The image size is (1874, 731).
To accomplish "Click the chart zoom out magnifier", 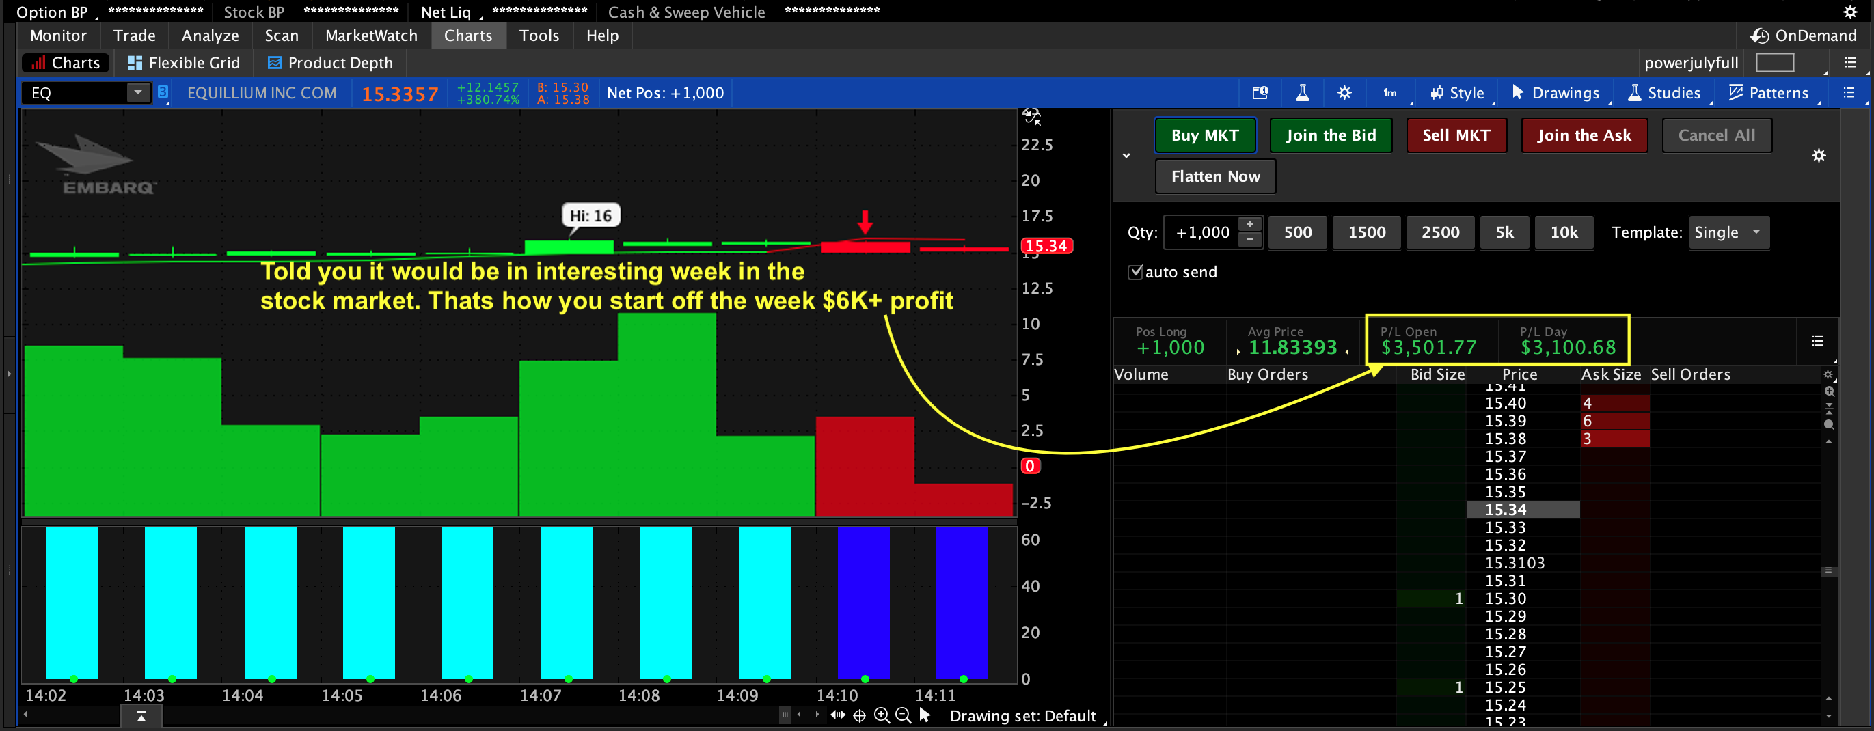I will 903,716.
